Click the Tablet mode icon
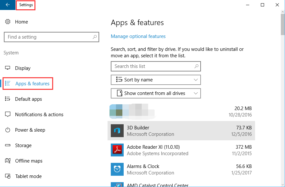The height and width of the screenshot is (187, 285). pos(8,176)
